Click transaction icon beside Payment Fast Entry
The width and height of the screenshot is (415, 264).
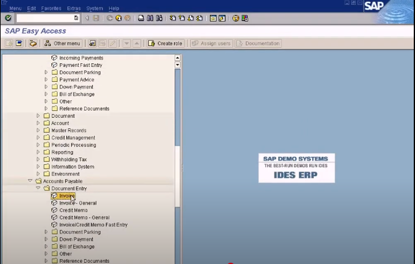point(55,65)
